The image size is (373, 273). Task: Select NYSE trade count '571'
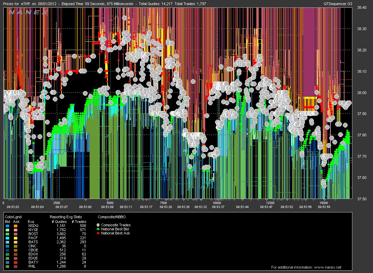[x=83, y=230]
